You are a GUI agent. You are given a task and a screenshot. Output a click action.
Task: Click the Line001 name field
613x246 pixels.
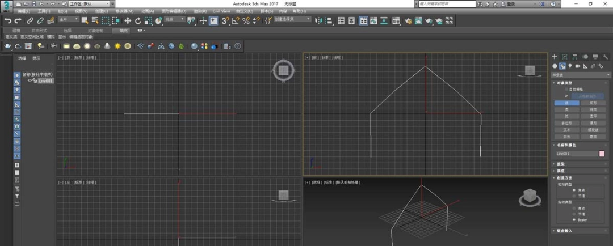(x=577, y=154)
